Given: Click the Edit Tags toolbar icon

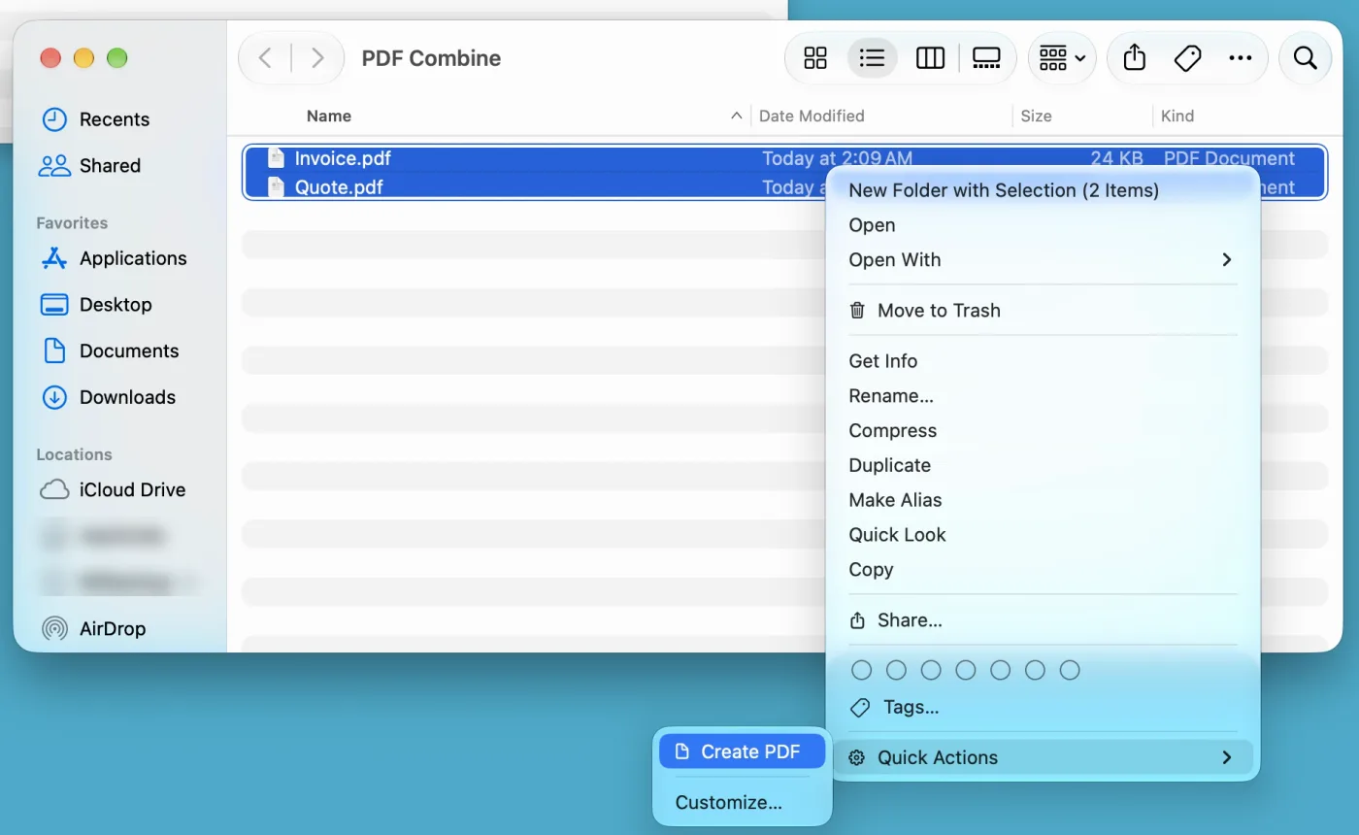Looking at the screenshot, I should click(1187, 58).
